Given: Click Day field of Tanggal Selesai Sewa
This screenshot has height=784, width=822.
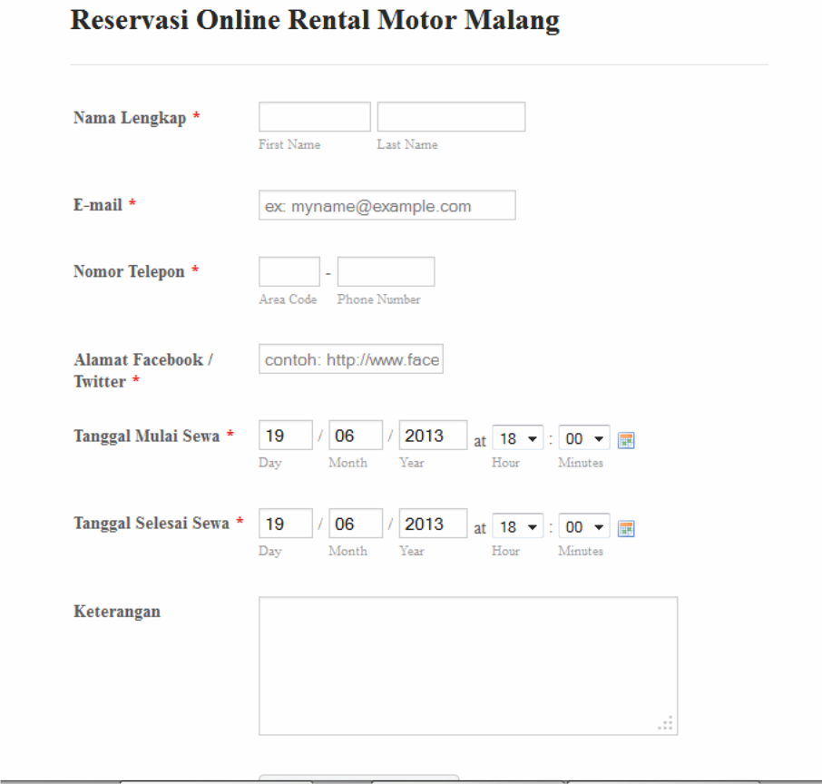Looking at the screenshot, I should coord(286,524).
